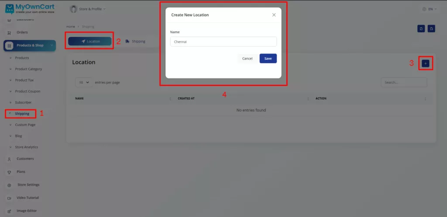Click the plus icon to add location
The image size is (447, 217).
coord(425,64)
